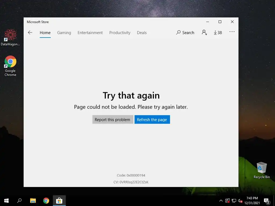Show hidden system tray icons

pyautogui.click(x=221, y=201)
